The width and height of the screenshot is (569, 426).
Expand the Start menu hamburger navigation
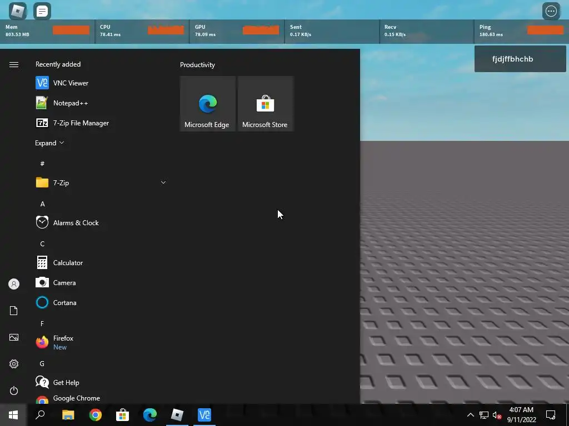(14, 64)
